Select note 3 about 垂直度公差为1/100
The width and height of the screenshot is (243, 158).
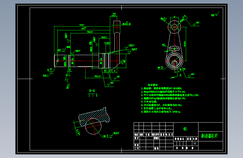170,95
